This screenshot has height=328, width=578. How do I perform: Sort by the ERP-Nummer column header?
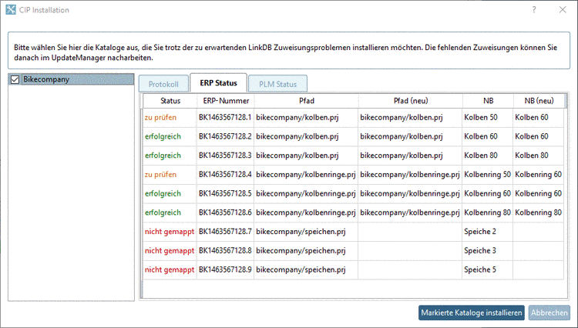point(226,101)
